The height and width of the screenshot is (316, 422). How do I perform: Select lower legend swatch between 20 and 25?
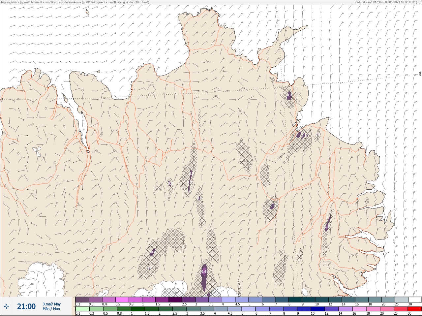(387, 309)
